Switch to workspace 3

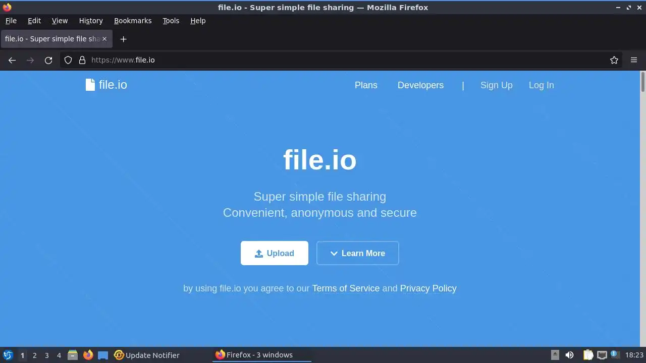pos(46,355)
